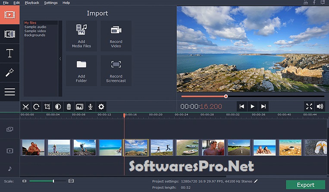Select the flip-flops on sand clip
The image size is (329, 192).
[x=316, y=148]
